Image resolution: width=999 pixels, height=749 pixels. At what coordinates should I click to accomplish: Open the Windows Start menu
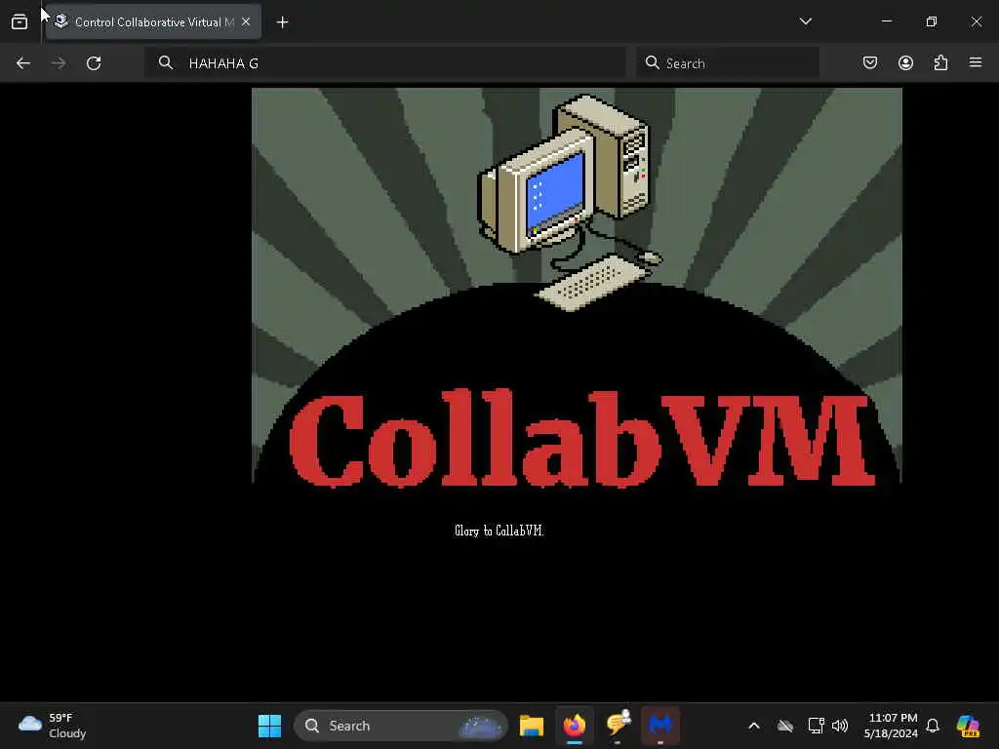click(269, 726)
